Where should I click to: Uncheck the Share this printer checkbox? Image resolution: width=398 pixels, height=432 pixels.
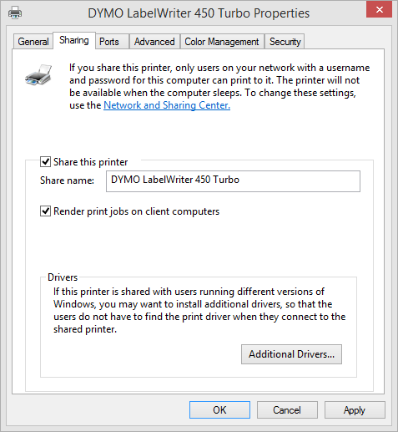coord(45,162)
